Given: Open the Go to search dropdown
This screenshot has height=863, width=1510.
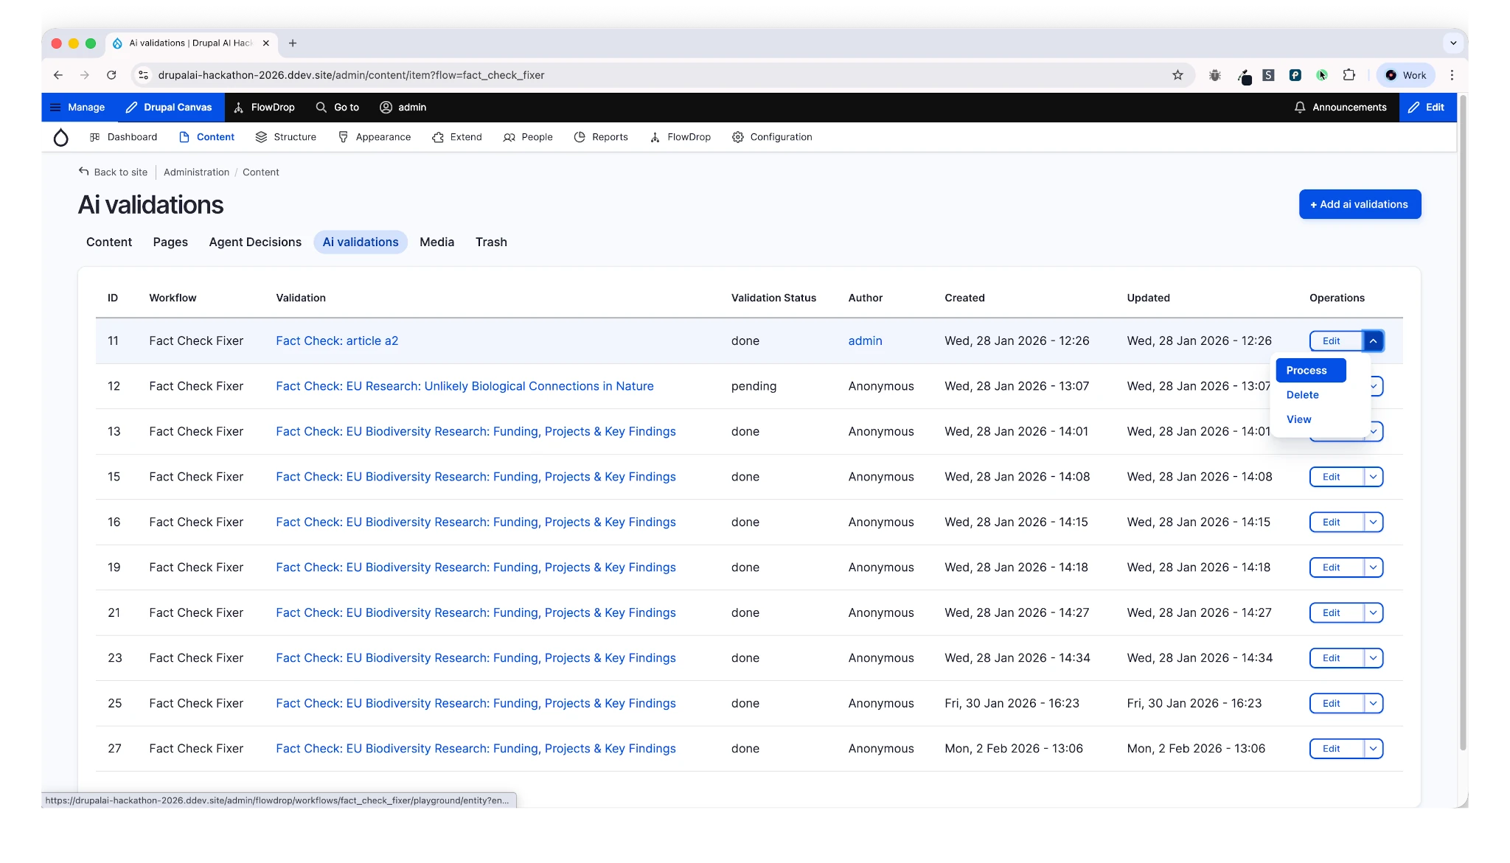Looking at the screenshot, I should click(x=337, y=107).
